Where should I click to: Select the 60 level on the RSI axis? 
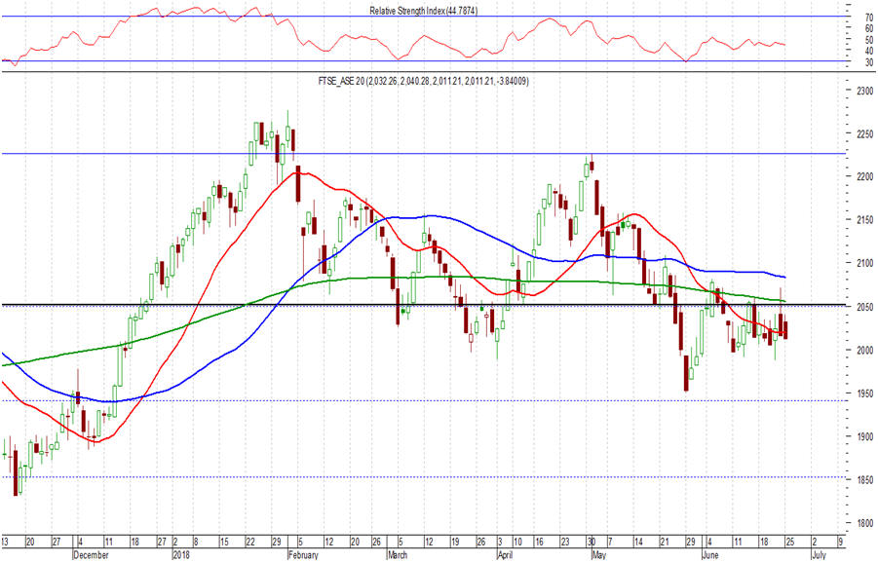tap(868, 28)
